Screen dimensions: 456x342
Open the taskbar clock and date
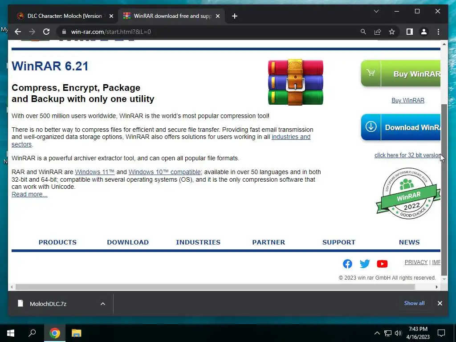click(x=418, y=333)
